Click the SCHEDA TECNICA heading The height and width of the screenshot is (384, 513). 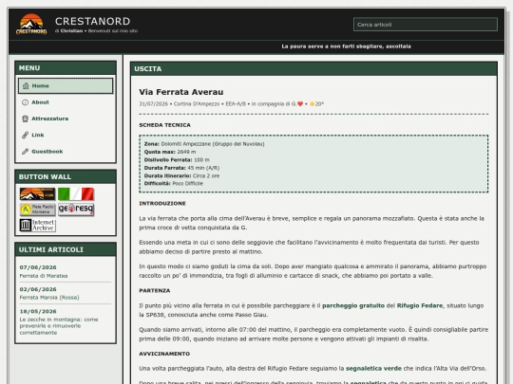coord(164,125)
